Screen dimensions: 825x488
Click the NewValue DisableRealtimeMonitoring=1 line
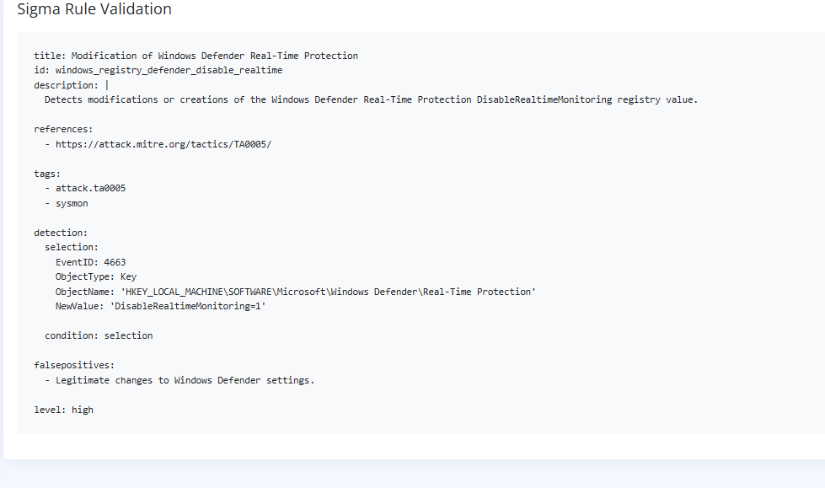pos(160,306)
